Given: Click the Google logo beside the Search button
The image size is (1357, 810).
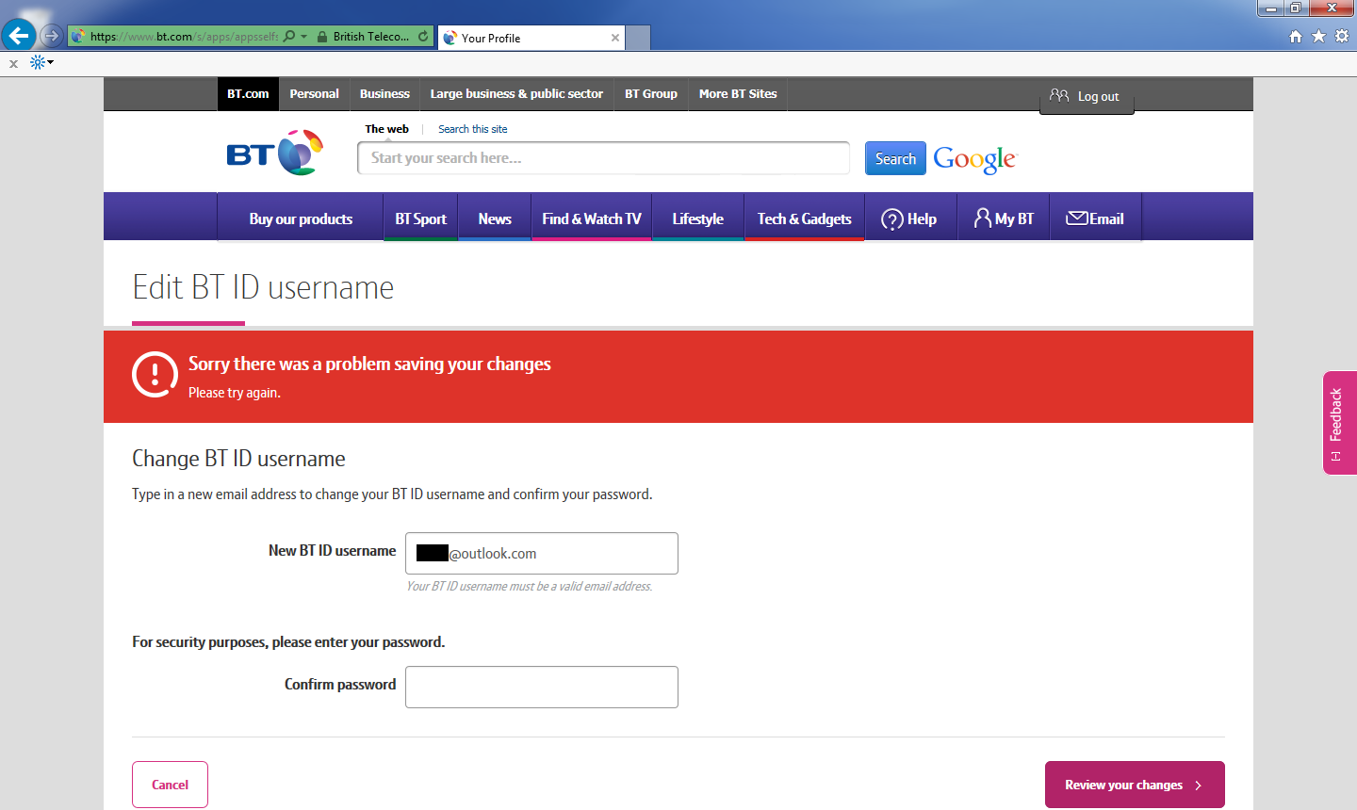Looking at the screenshot, I should tap(975, 158).
